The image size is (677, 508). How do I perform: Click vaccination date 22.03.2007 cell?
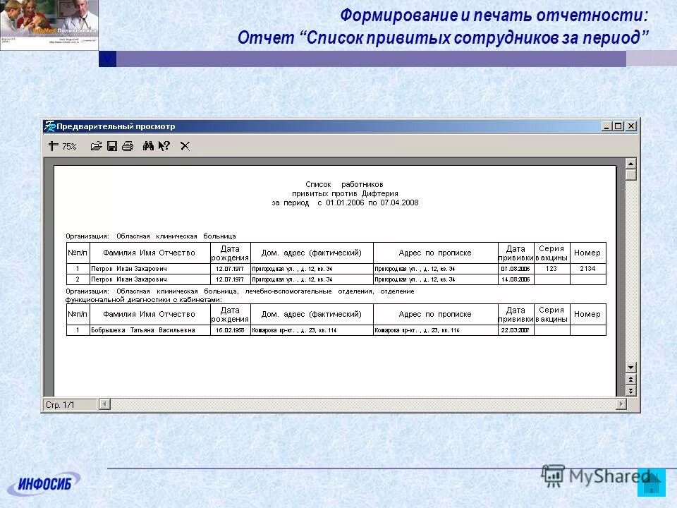[515, 330]
